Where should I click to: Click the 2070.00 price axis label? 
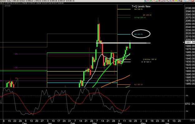pos(190,17)
